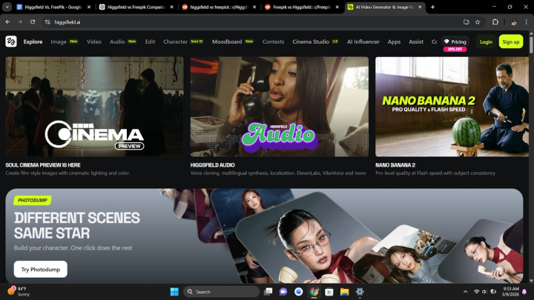Click the Sign up button
Viewport: 534px width, 300px height.
[511, 41]
